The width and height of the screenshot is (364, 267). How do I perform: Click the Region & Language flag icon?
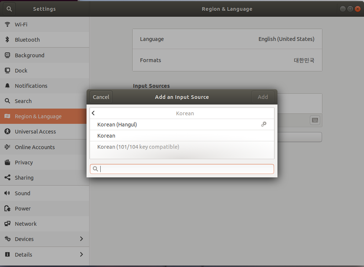[x=7, y=116]
